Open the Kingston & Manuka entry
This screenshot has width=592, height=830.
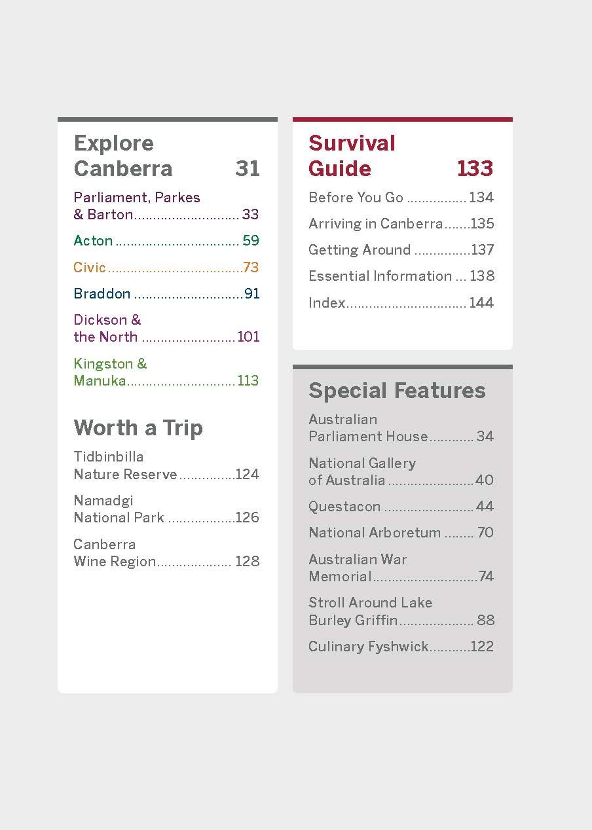pos(166,372)
